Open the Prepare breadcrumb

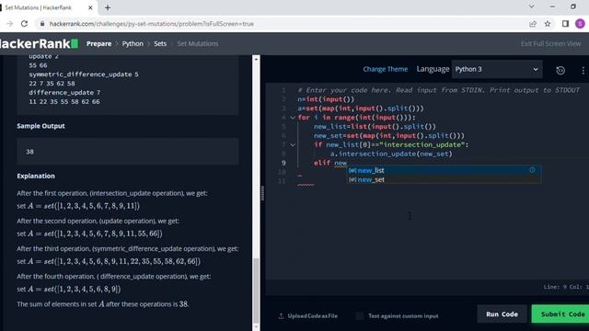tap(98, 43)
